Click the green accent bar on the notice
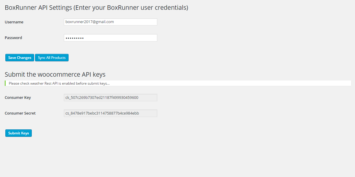The width and height of the screenshot is (355, 177). [5, 83]
